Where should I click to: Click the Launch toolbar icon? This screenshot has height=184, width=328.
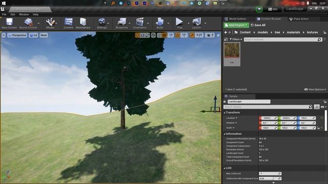coord(196,23)
